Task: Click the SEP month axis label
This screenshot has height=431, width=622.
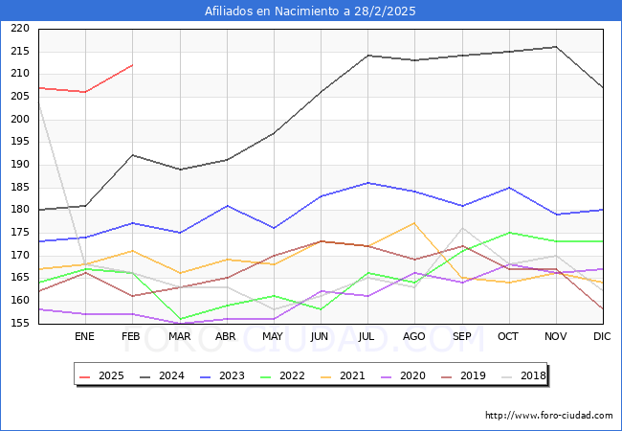Action: pos(462,336)
